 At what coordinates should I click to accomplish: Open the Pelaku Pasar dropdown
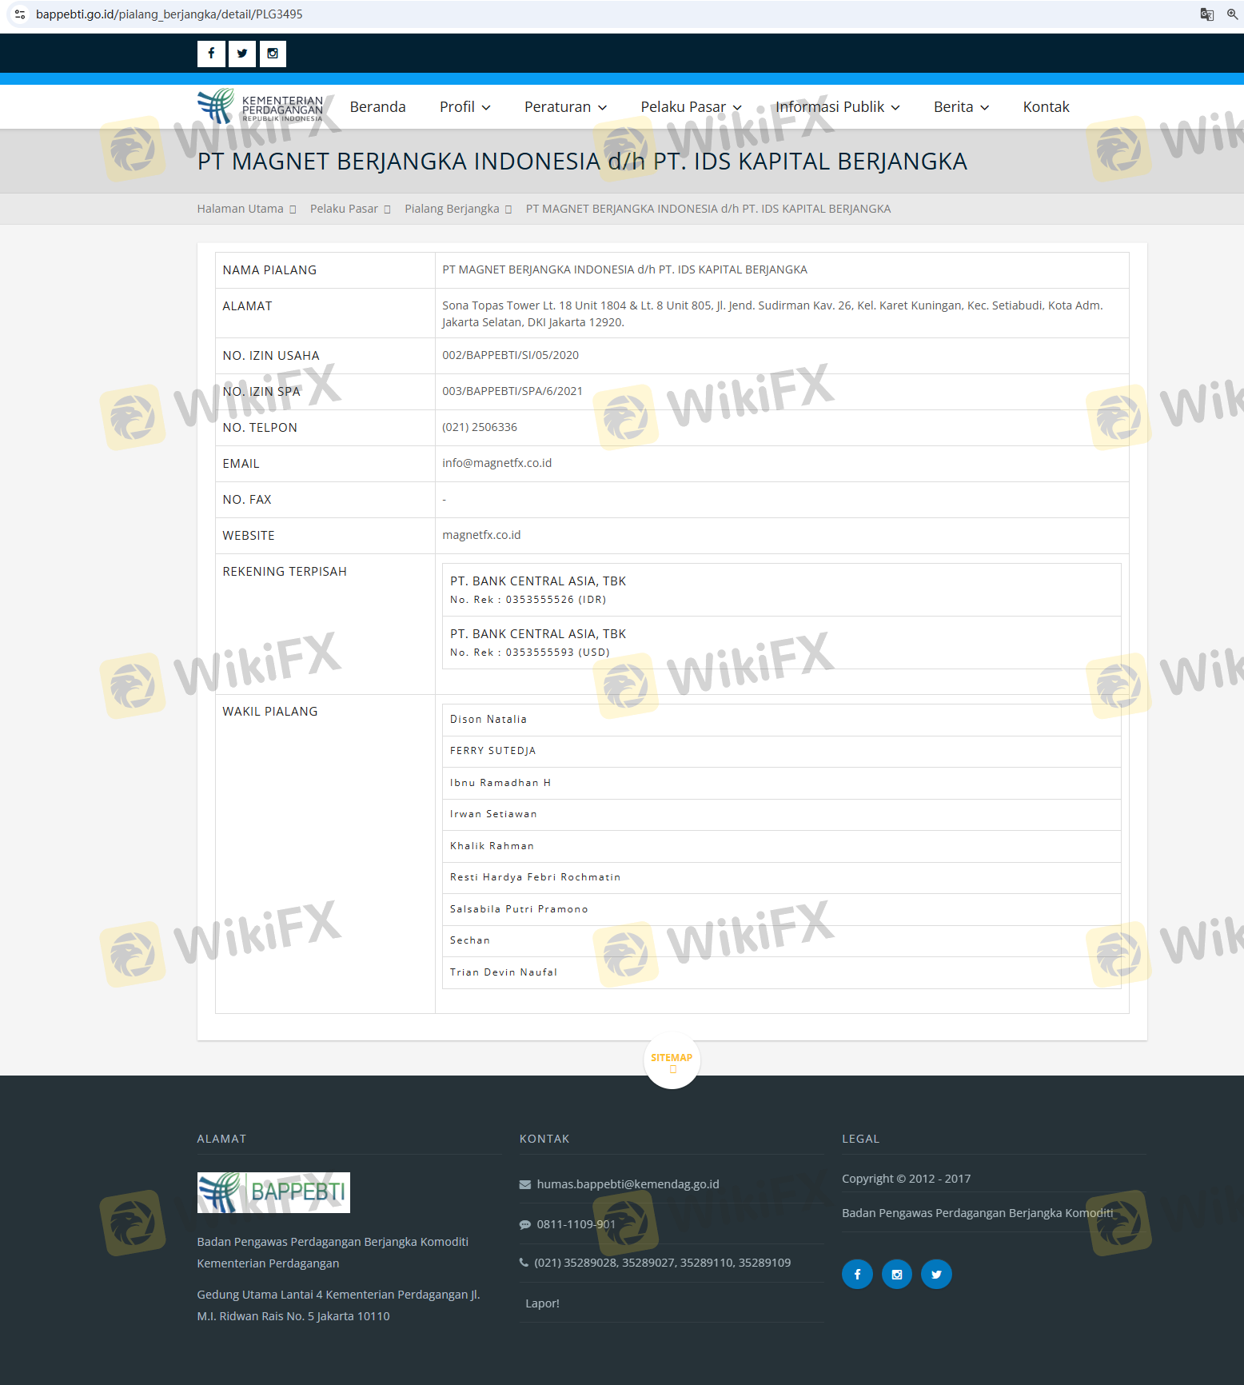691,107
